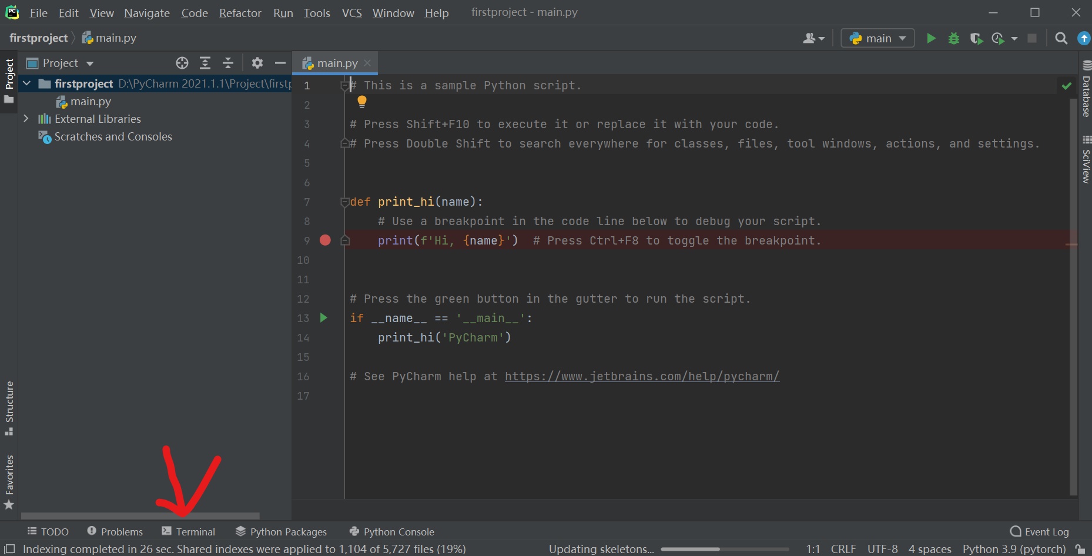1092x556 pixels.
Task: Remove the red breakpoint on line 9
Action: click(x=325, y=240)
